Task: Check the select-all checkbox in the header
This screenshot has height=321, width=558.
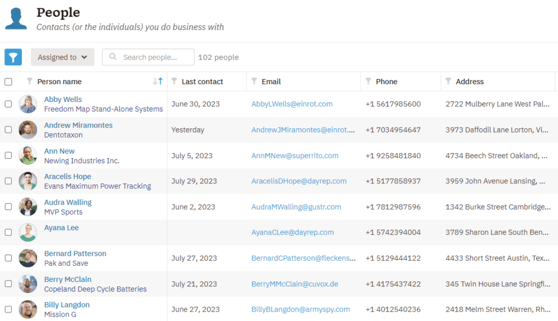Action: pyautogui.click(x=8, y=81)
